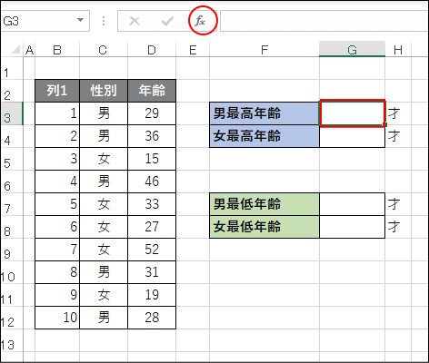Viewport: 429px width, 363px height.
Task: Click the 列1 table header cell
Action: [x=57, y=91]
